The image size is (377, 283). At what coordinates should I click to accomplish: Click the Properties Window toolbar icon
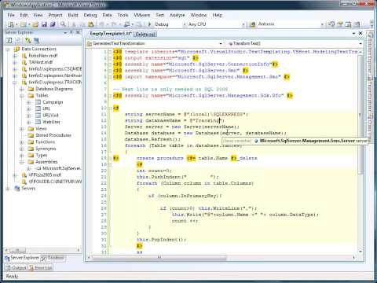(x=340, y=24)
